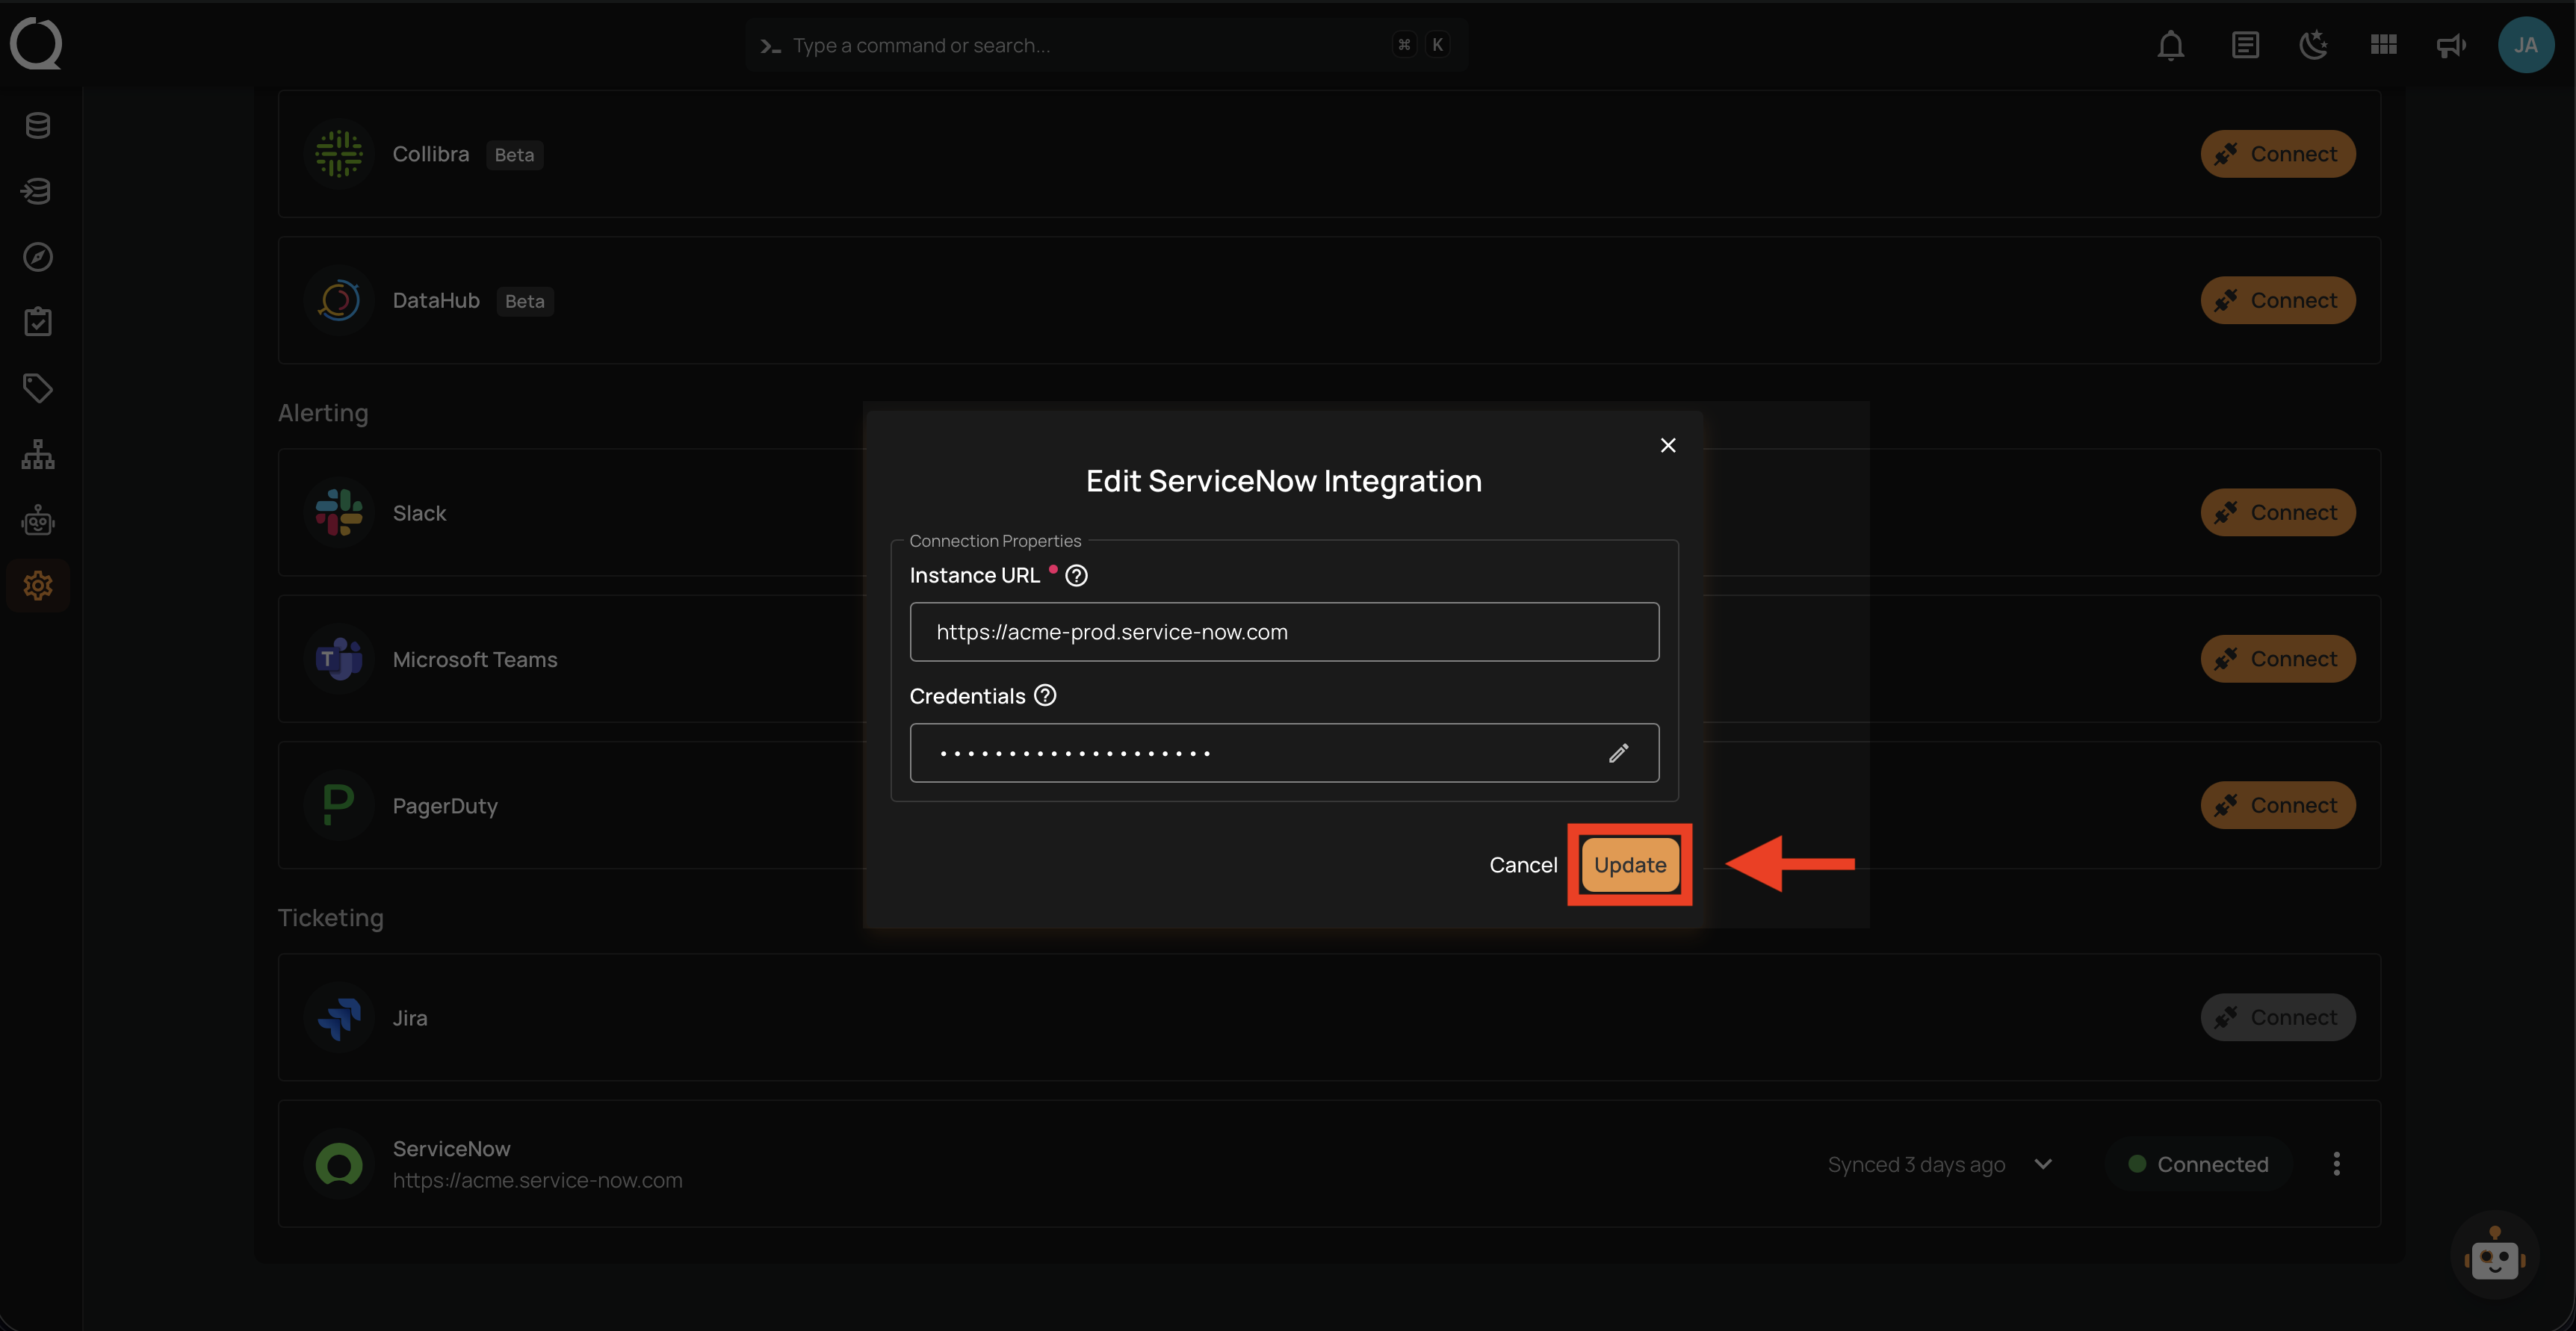Click the 'Synced 3 days ago' text
This screenshot has height=1331, width=2576.
(1916, 1164)
